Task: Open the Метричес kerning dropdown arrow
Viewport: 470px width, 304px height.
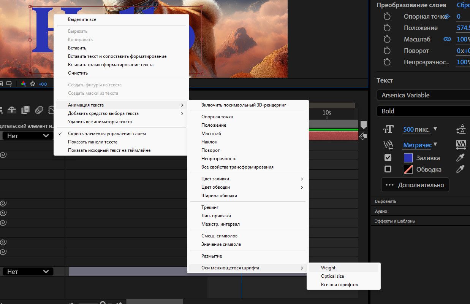Action: click(x=435, y=144)
